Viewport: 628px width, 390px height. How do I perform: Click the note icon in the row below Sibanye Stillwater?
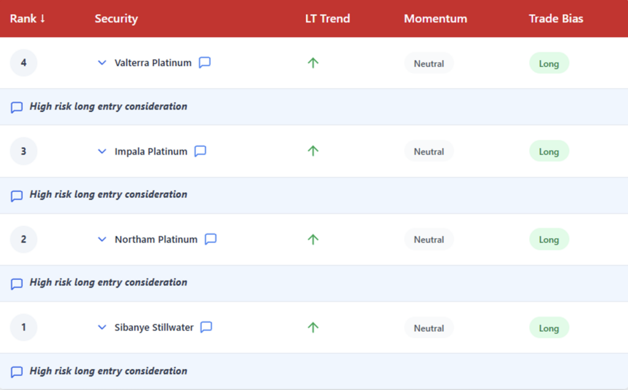pyautogui.click(x=17, y=372)
